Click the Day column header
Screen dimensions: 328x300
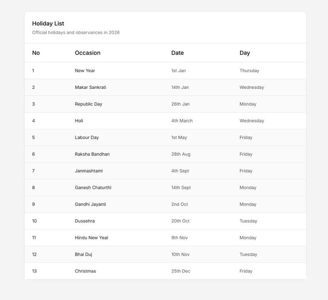click(244, 53)
